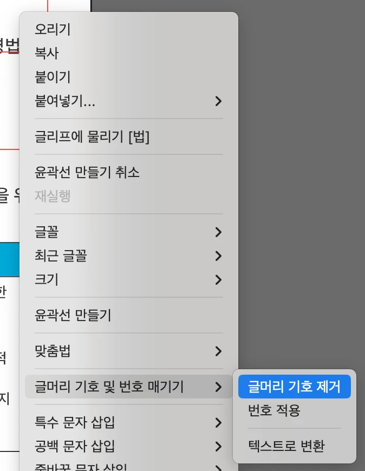This screenshot has width=365, height=471.
Task: Expand the 붙여넣기... submenu arrow
Action: pos(218,101)
